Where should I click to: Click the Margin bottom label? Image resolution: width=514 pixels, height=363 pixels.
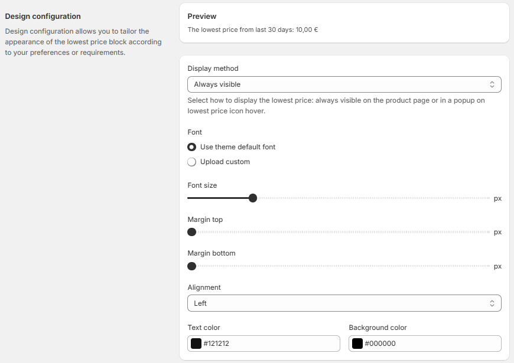(x=212, y=253)
